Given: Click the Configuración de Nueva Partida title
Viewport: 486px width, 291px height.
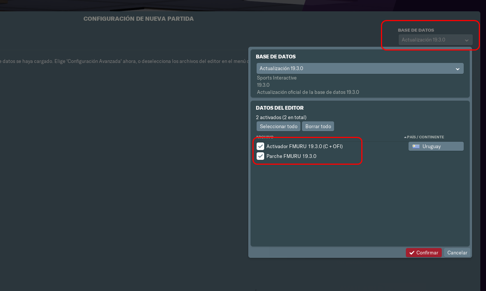Looking at the screenshot, I should [x=138, y=18].
